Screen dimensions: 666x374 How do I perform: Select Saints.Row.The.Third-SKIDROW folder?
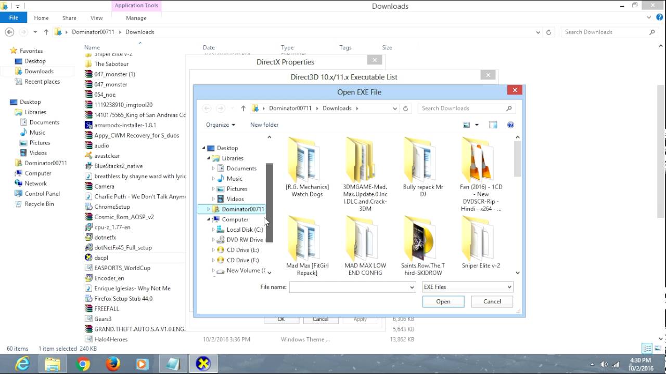click(423, 246)
